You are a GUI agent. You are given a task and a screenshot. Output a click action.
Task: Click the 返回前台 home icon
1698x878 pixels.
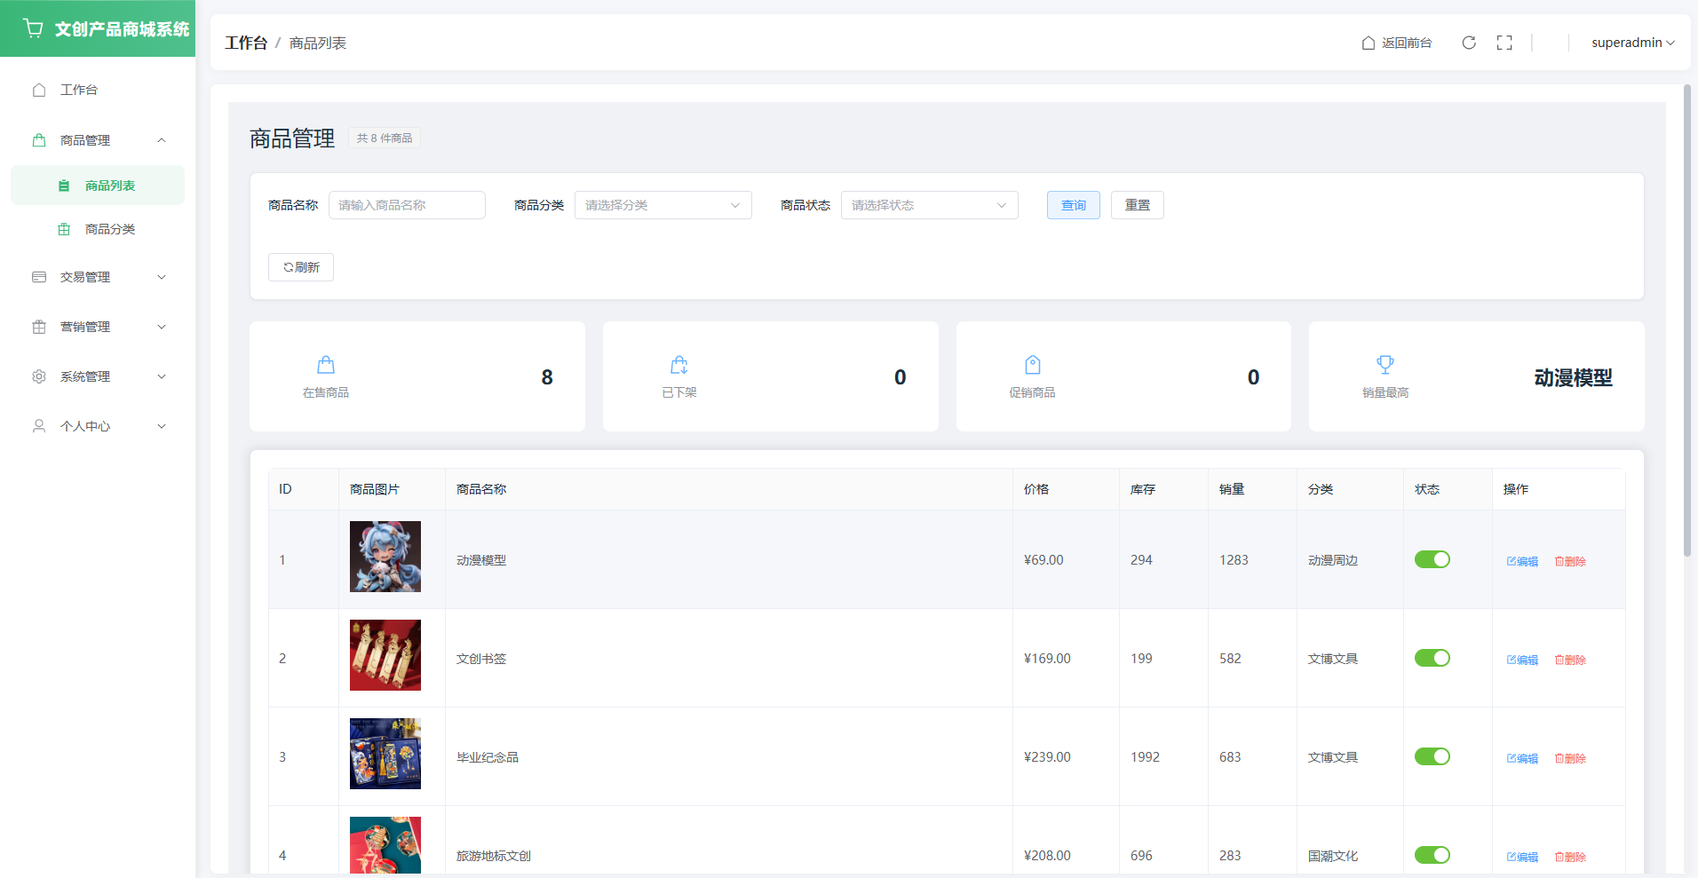pos(1369,43)
